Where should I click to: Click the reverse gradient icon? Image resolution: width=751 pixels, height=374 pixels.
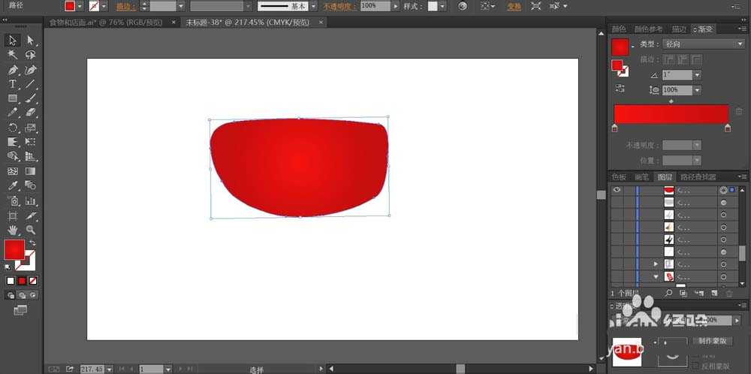pyautogui.click(x=620, y=89)
